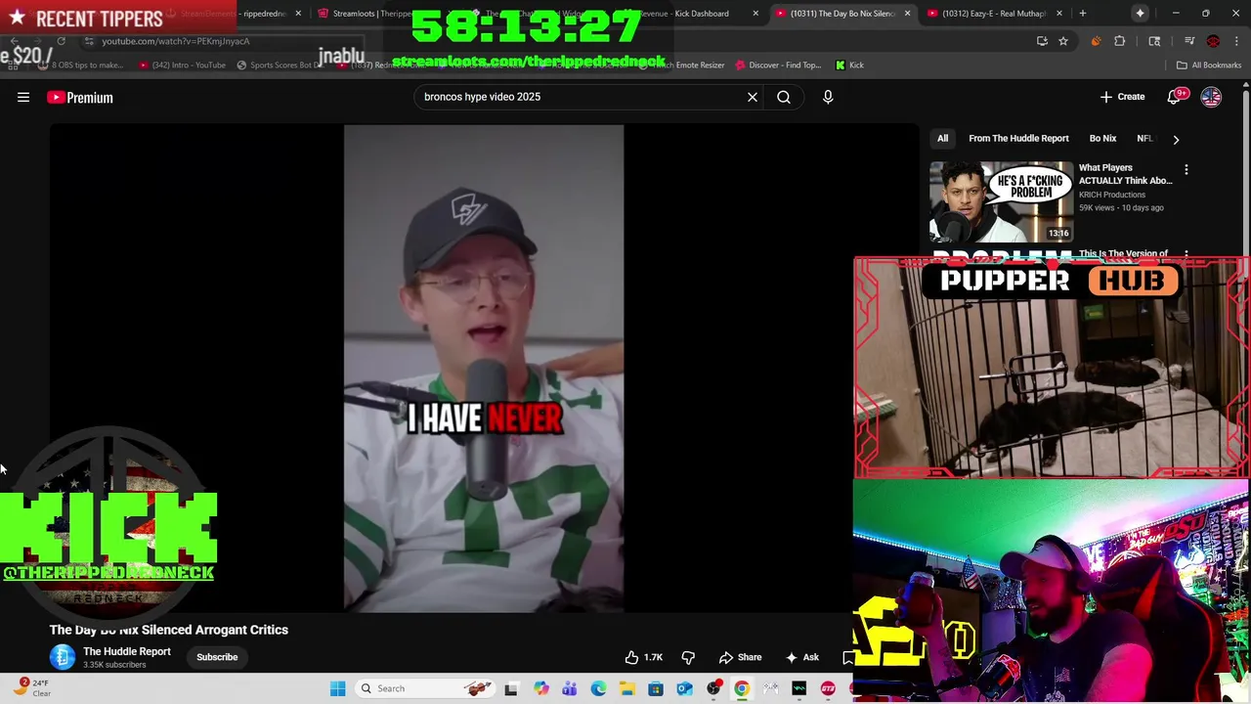This screenshot has width=1251, height=704.
Task: Open the YouTube hamburger guide menu
Action: click(x=23, y=97)
